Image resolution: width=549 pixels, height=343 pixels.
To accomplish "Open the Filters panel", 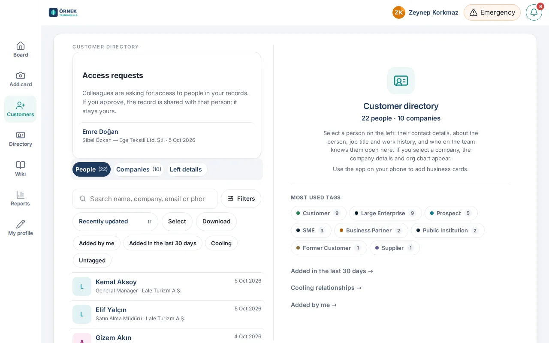I will tap(241, 199).
